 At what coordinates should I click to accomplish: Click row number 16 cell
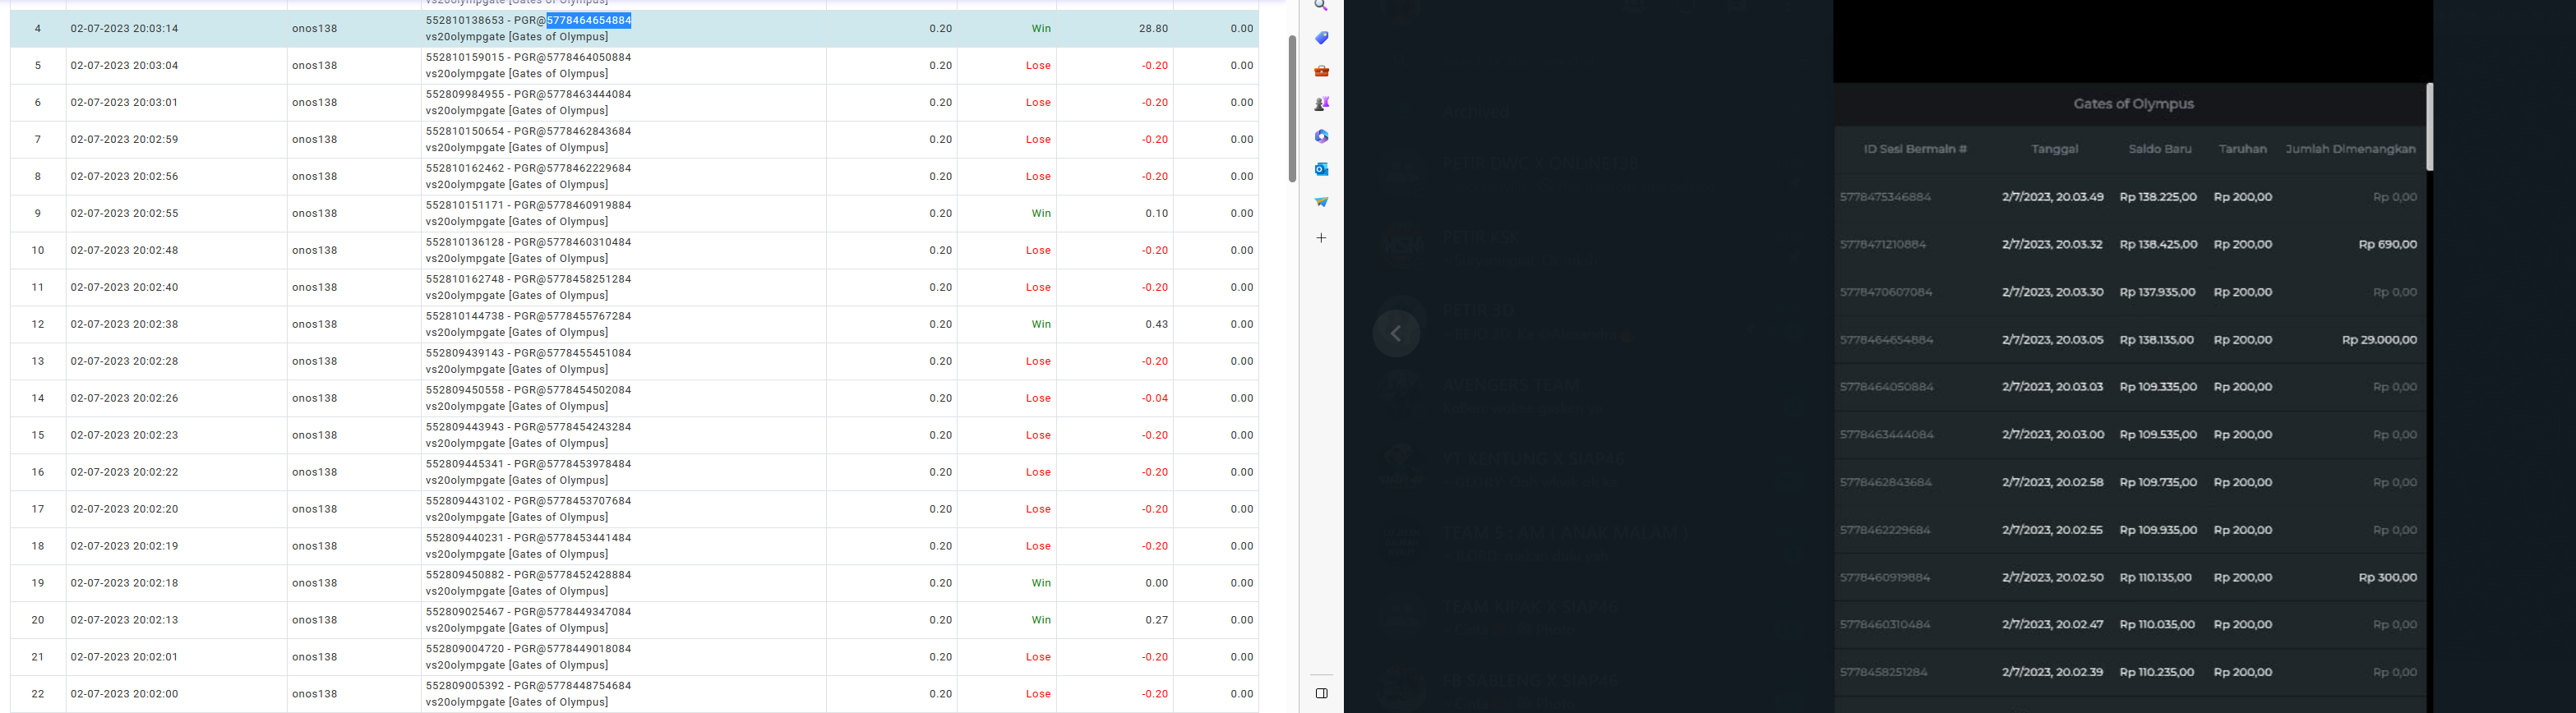[x=38, y=473]
